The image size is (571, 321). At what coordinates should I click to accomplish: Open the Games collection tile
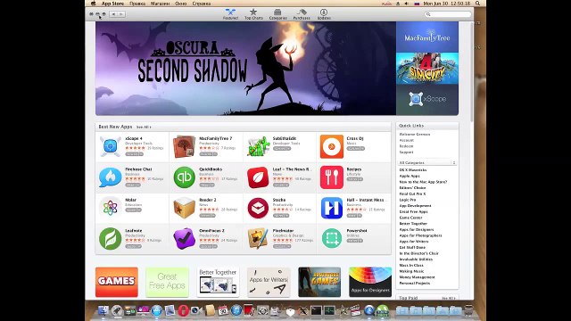[x=117, y=282]
